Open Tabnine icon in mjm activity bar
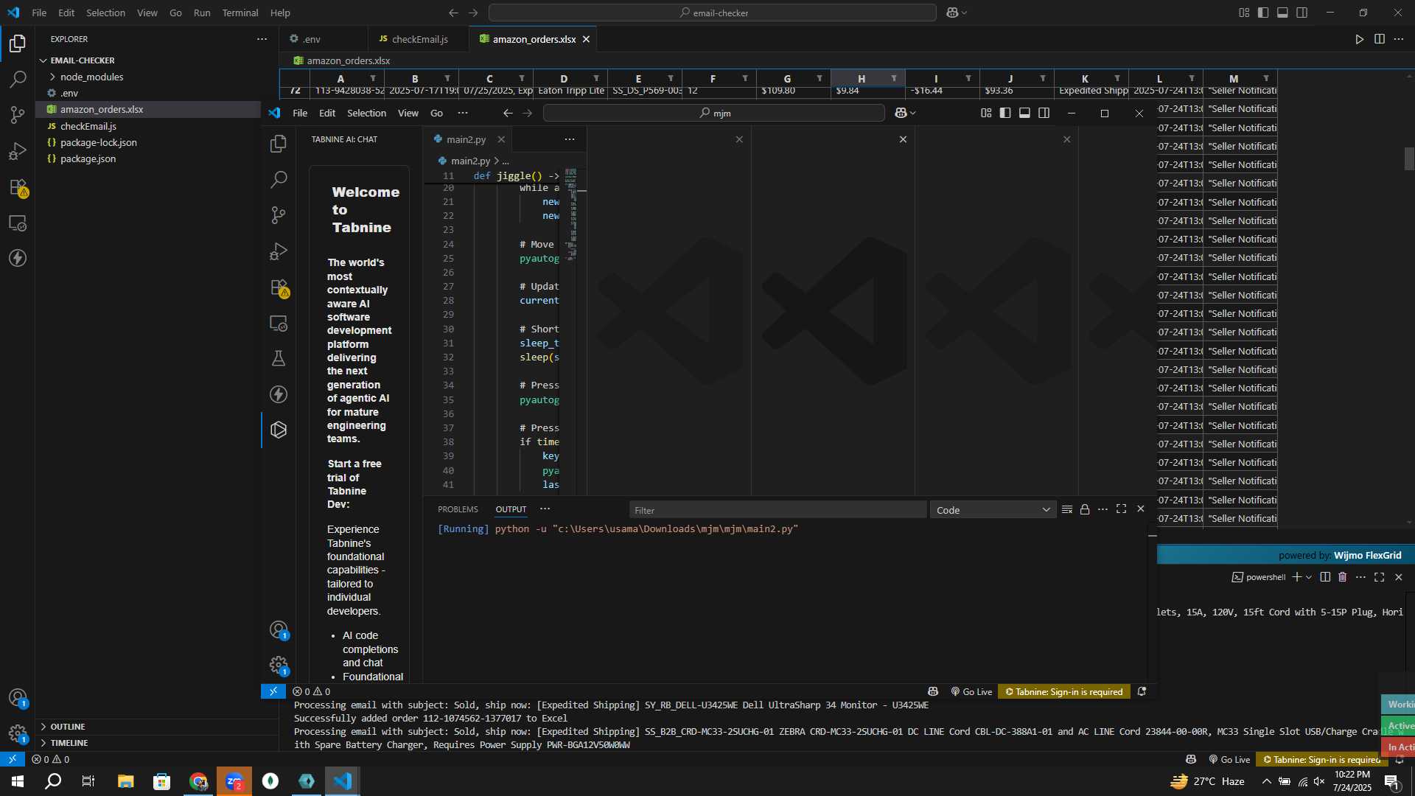Viewport: 1415px width, 796px height. (279, 430)
